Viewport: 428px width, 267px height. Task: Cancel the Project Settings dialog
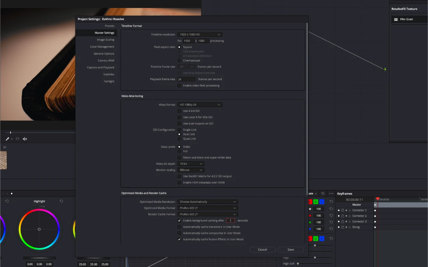click(262, 249)
